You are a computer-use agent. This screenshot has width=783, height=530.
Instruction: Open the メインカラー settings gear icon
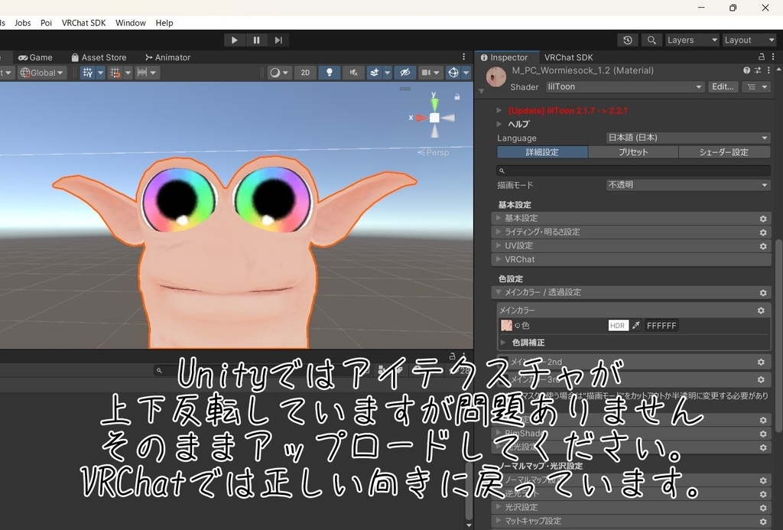click(x=760, y=311)
